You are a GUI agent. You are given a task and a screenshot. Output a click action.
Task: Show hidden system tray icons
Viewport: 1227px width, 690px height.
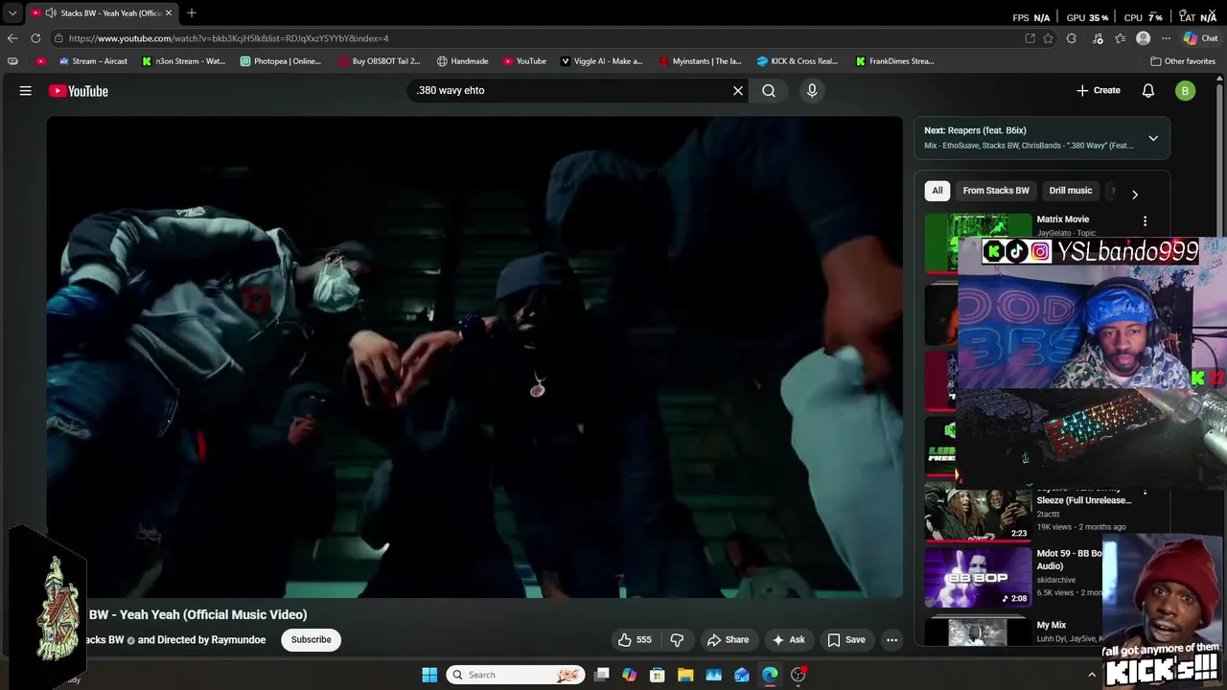click(1091, 675)
